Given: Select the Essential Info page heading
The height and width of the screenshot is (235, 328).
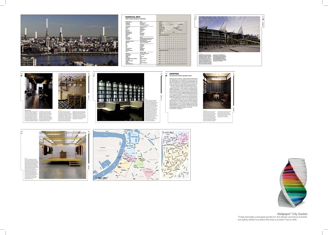Looking at the screenshot, I should click(133, 17).
